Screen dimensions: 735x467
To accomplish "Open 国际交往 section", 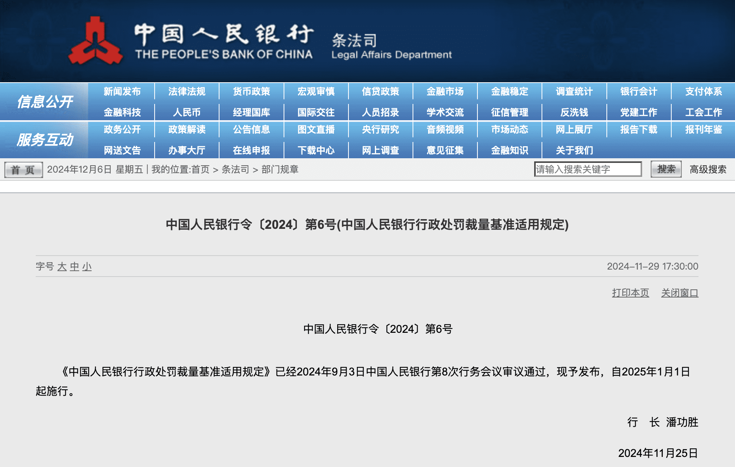I will [316, 112].
